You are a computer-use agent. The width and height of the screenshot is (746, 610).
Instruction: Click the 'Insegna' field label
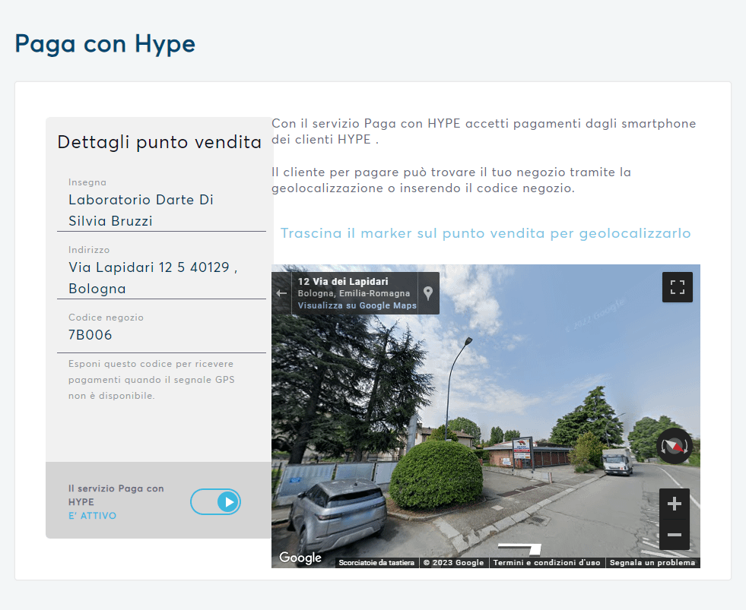(x=87, y=182)
